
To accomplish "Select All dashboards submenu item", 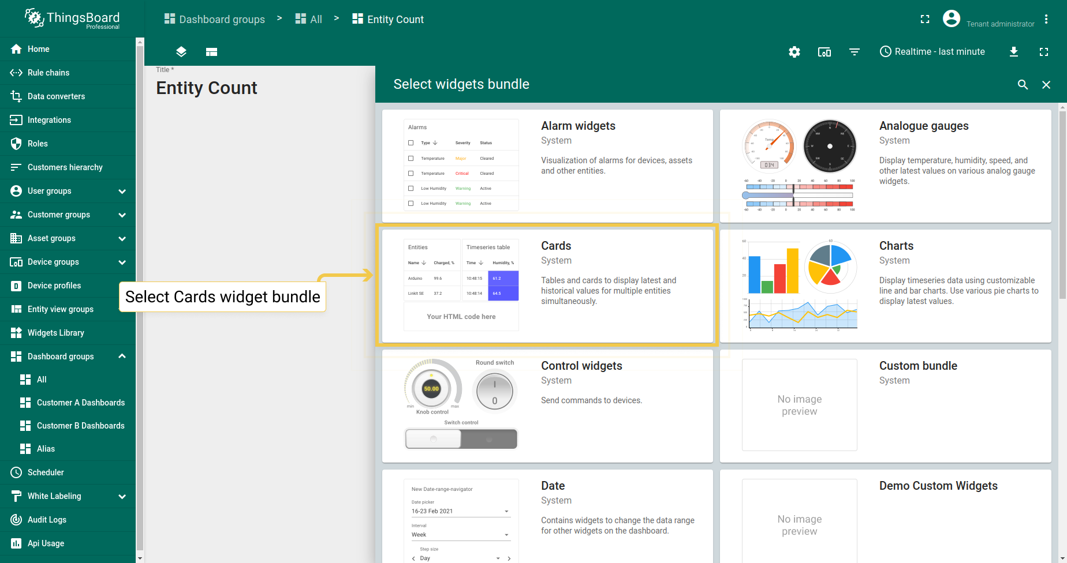I will click(x=68, y=380).
